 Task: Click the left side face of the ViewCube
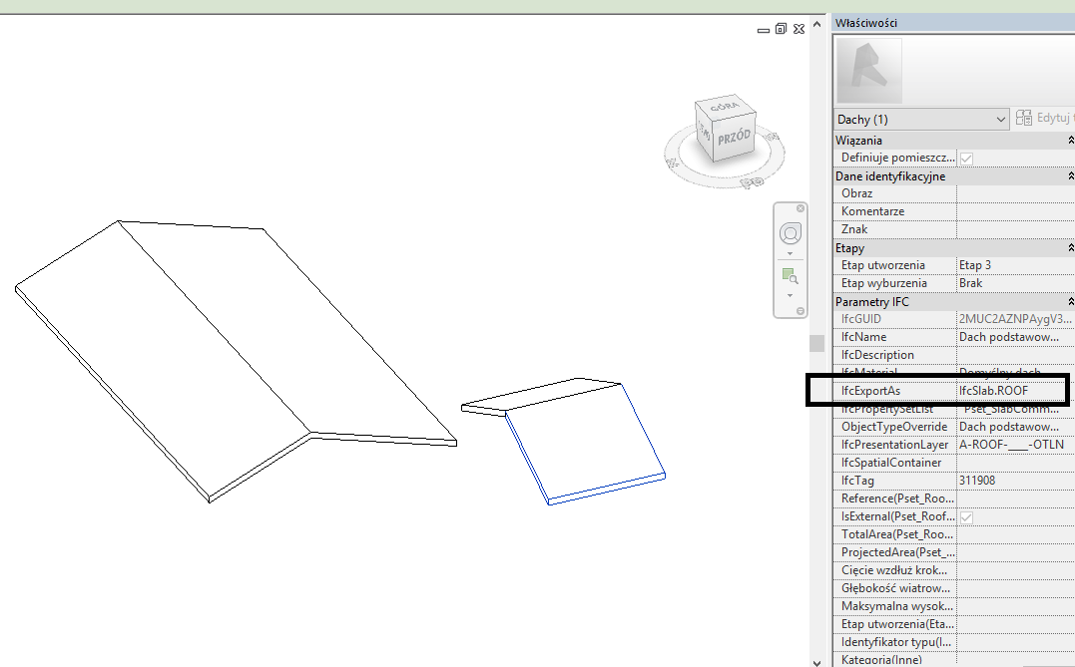[706, 131]
